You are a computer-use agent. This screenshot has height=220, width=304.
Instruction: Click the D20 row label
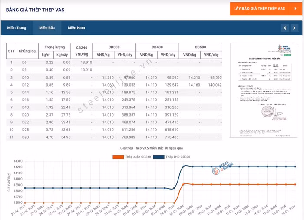pyautogui.click(x=25, y=115)
